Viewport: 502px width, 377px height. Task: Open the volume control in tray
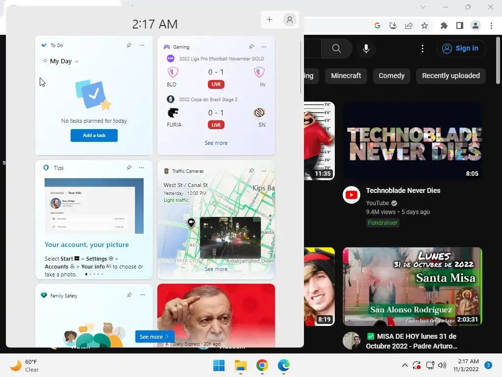click(x=442, y=365)
